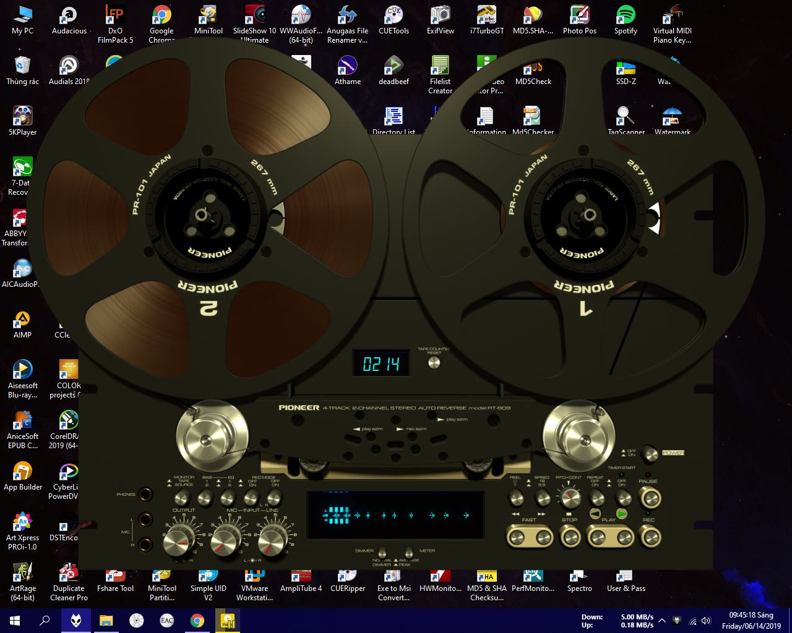The width and height of the screenshot is (792, 633).
Task: Click the TAPE COUNTER RESET button
Action: (434, 363)
